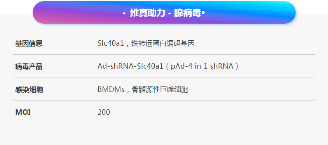The width and height of the screenshot is (328, 145).
Task: Click the pAd-4 in 1 shRNA text
Action: tap(202, 66)
